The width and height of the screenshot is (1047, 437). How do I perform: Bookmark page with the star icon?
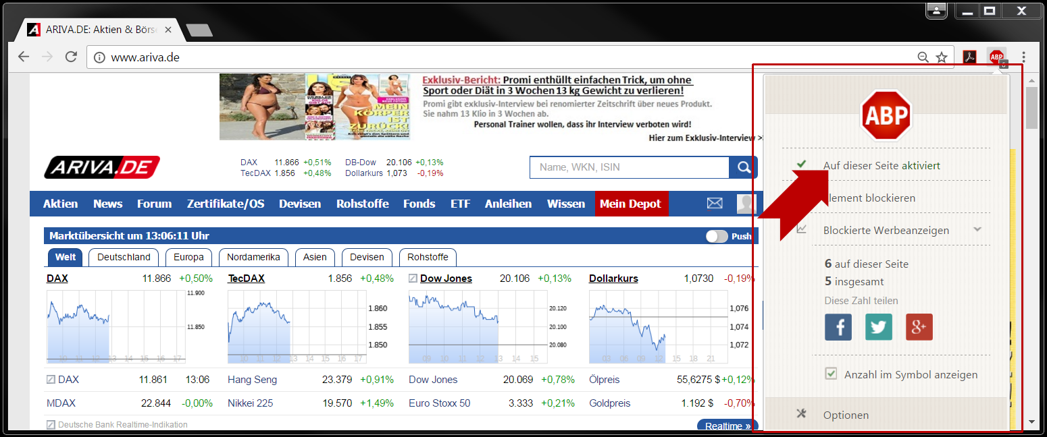click(942, 57)
